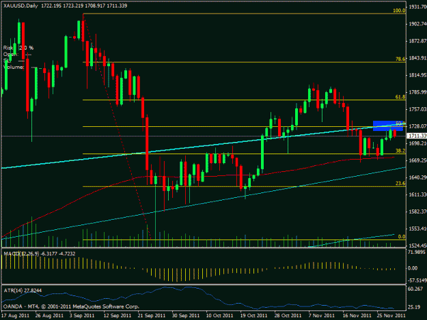Click the 21 Sep 2011 date label
This screenshot has height=320, width=427.
[x=152, y=315]
